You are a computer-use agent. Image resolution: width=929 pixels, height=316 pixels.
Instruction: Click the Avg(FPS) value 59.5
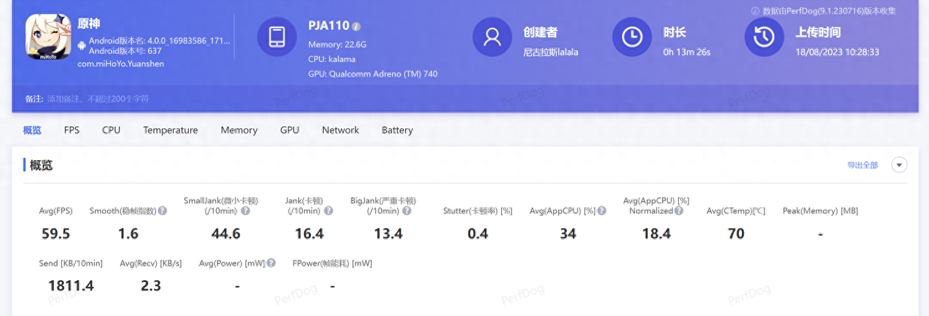pos(56,234)
